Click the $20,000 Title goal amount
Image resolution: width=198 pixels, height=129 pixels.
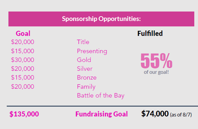coord(23,42)
